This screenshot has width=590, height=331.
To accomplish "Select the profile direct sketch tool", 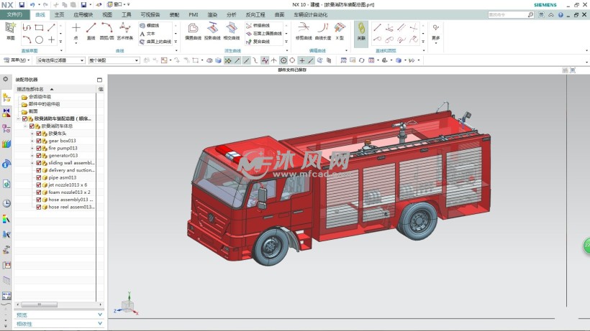I will (x=27, y=27).
